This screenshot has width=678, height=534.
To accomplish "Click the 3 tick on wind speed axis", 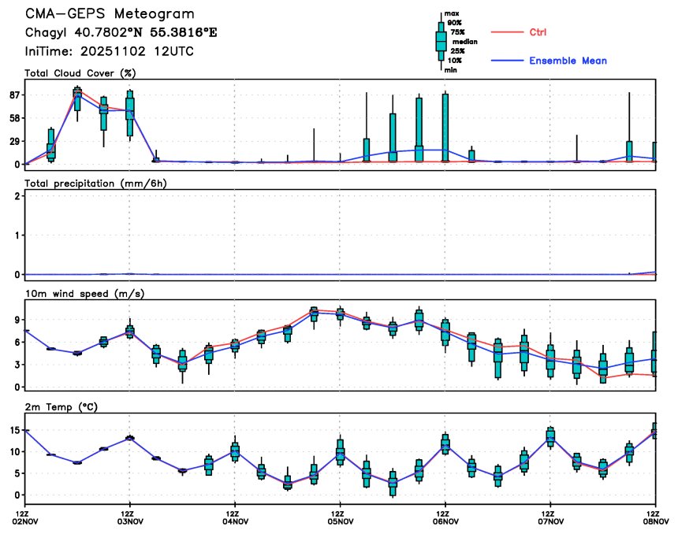I will [17, 365].
